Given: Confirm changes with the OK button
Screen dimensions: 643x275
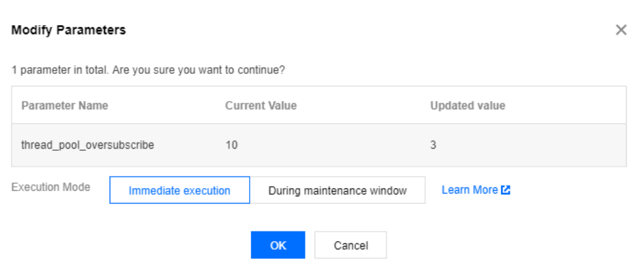Looking at the screenshot, I should [278, 245].
